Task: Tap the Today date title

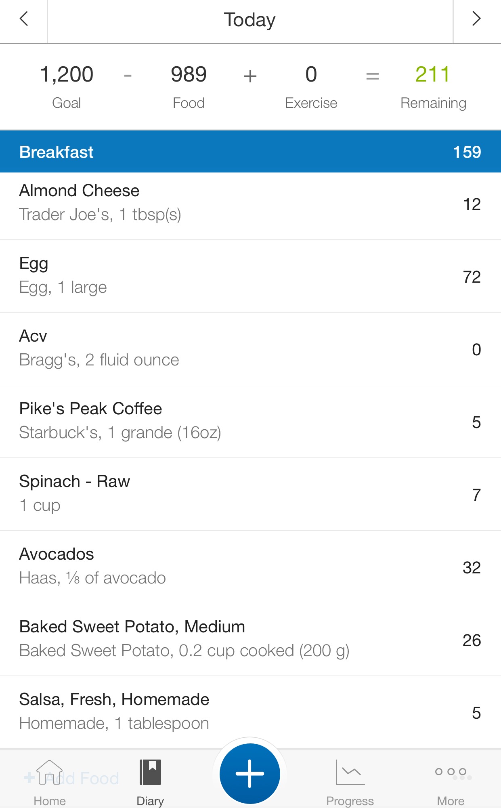Action: coord(250,20)
